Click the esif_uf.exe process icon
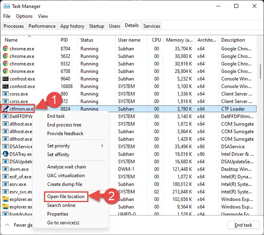 coord(6,177)
